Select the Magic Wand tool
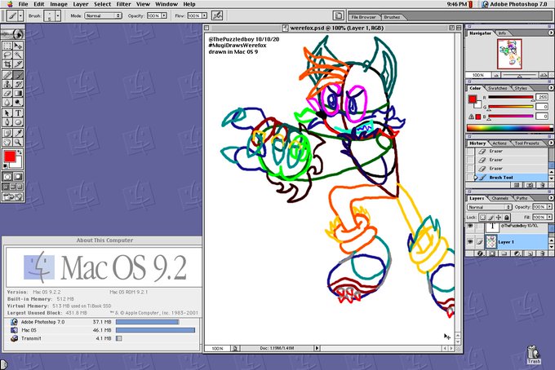 18,55
